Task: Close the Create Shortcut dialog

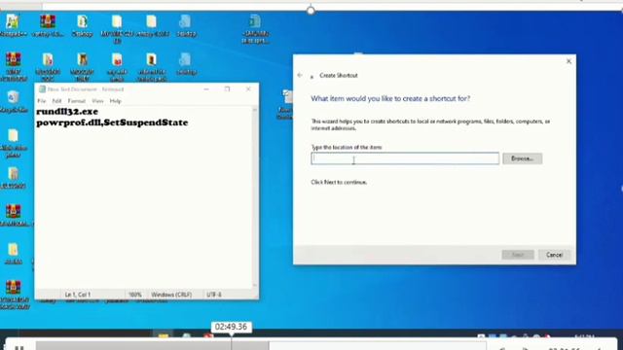Action: [568, 61]
